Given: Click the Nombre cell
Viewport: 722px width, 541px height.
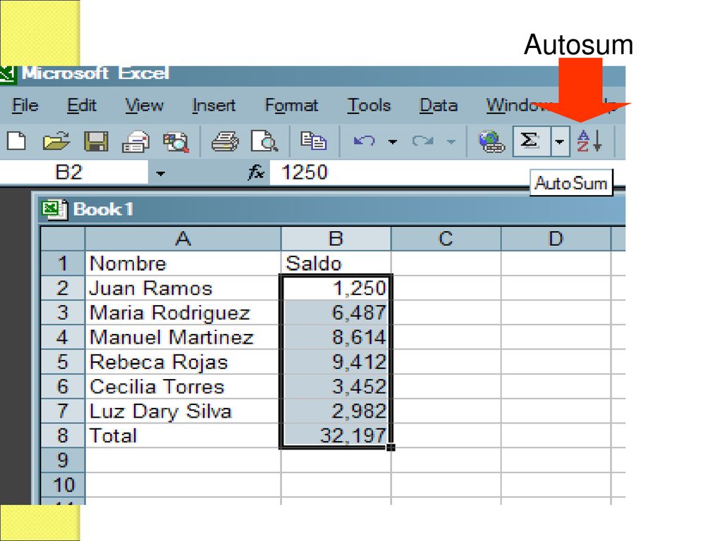Looking at the screenshot, I should (x=183, y=263).
